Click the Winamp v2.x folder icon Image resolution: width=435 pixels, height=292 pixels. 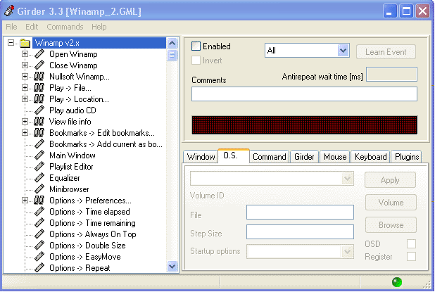(x=25, y=43)
